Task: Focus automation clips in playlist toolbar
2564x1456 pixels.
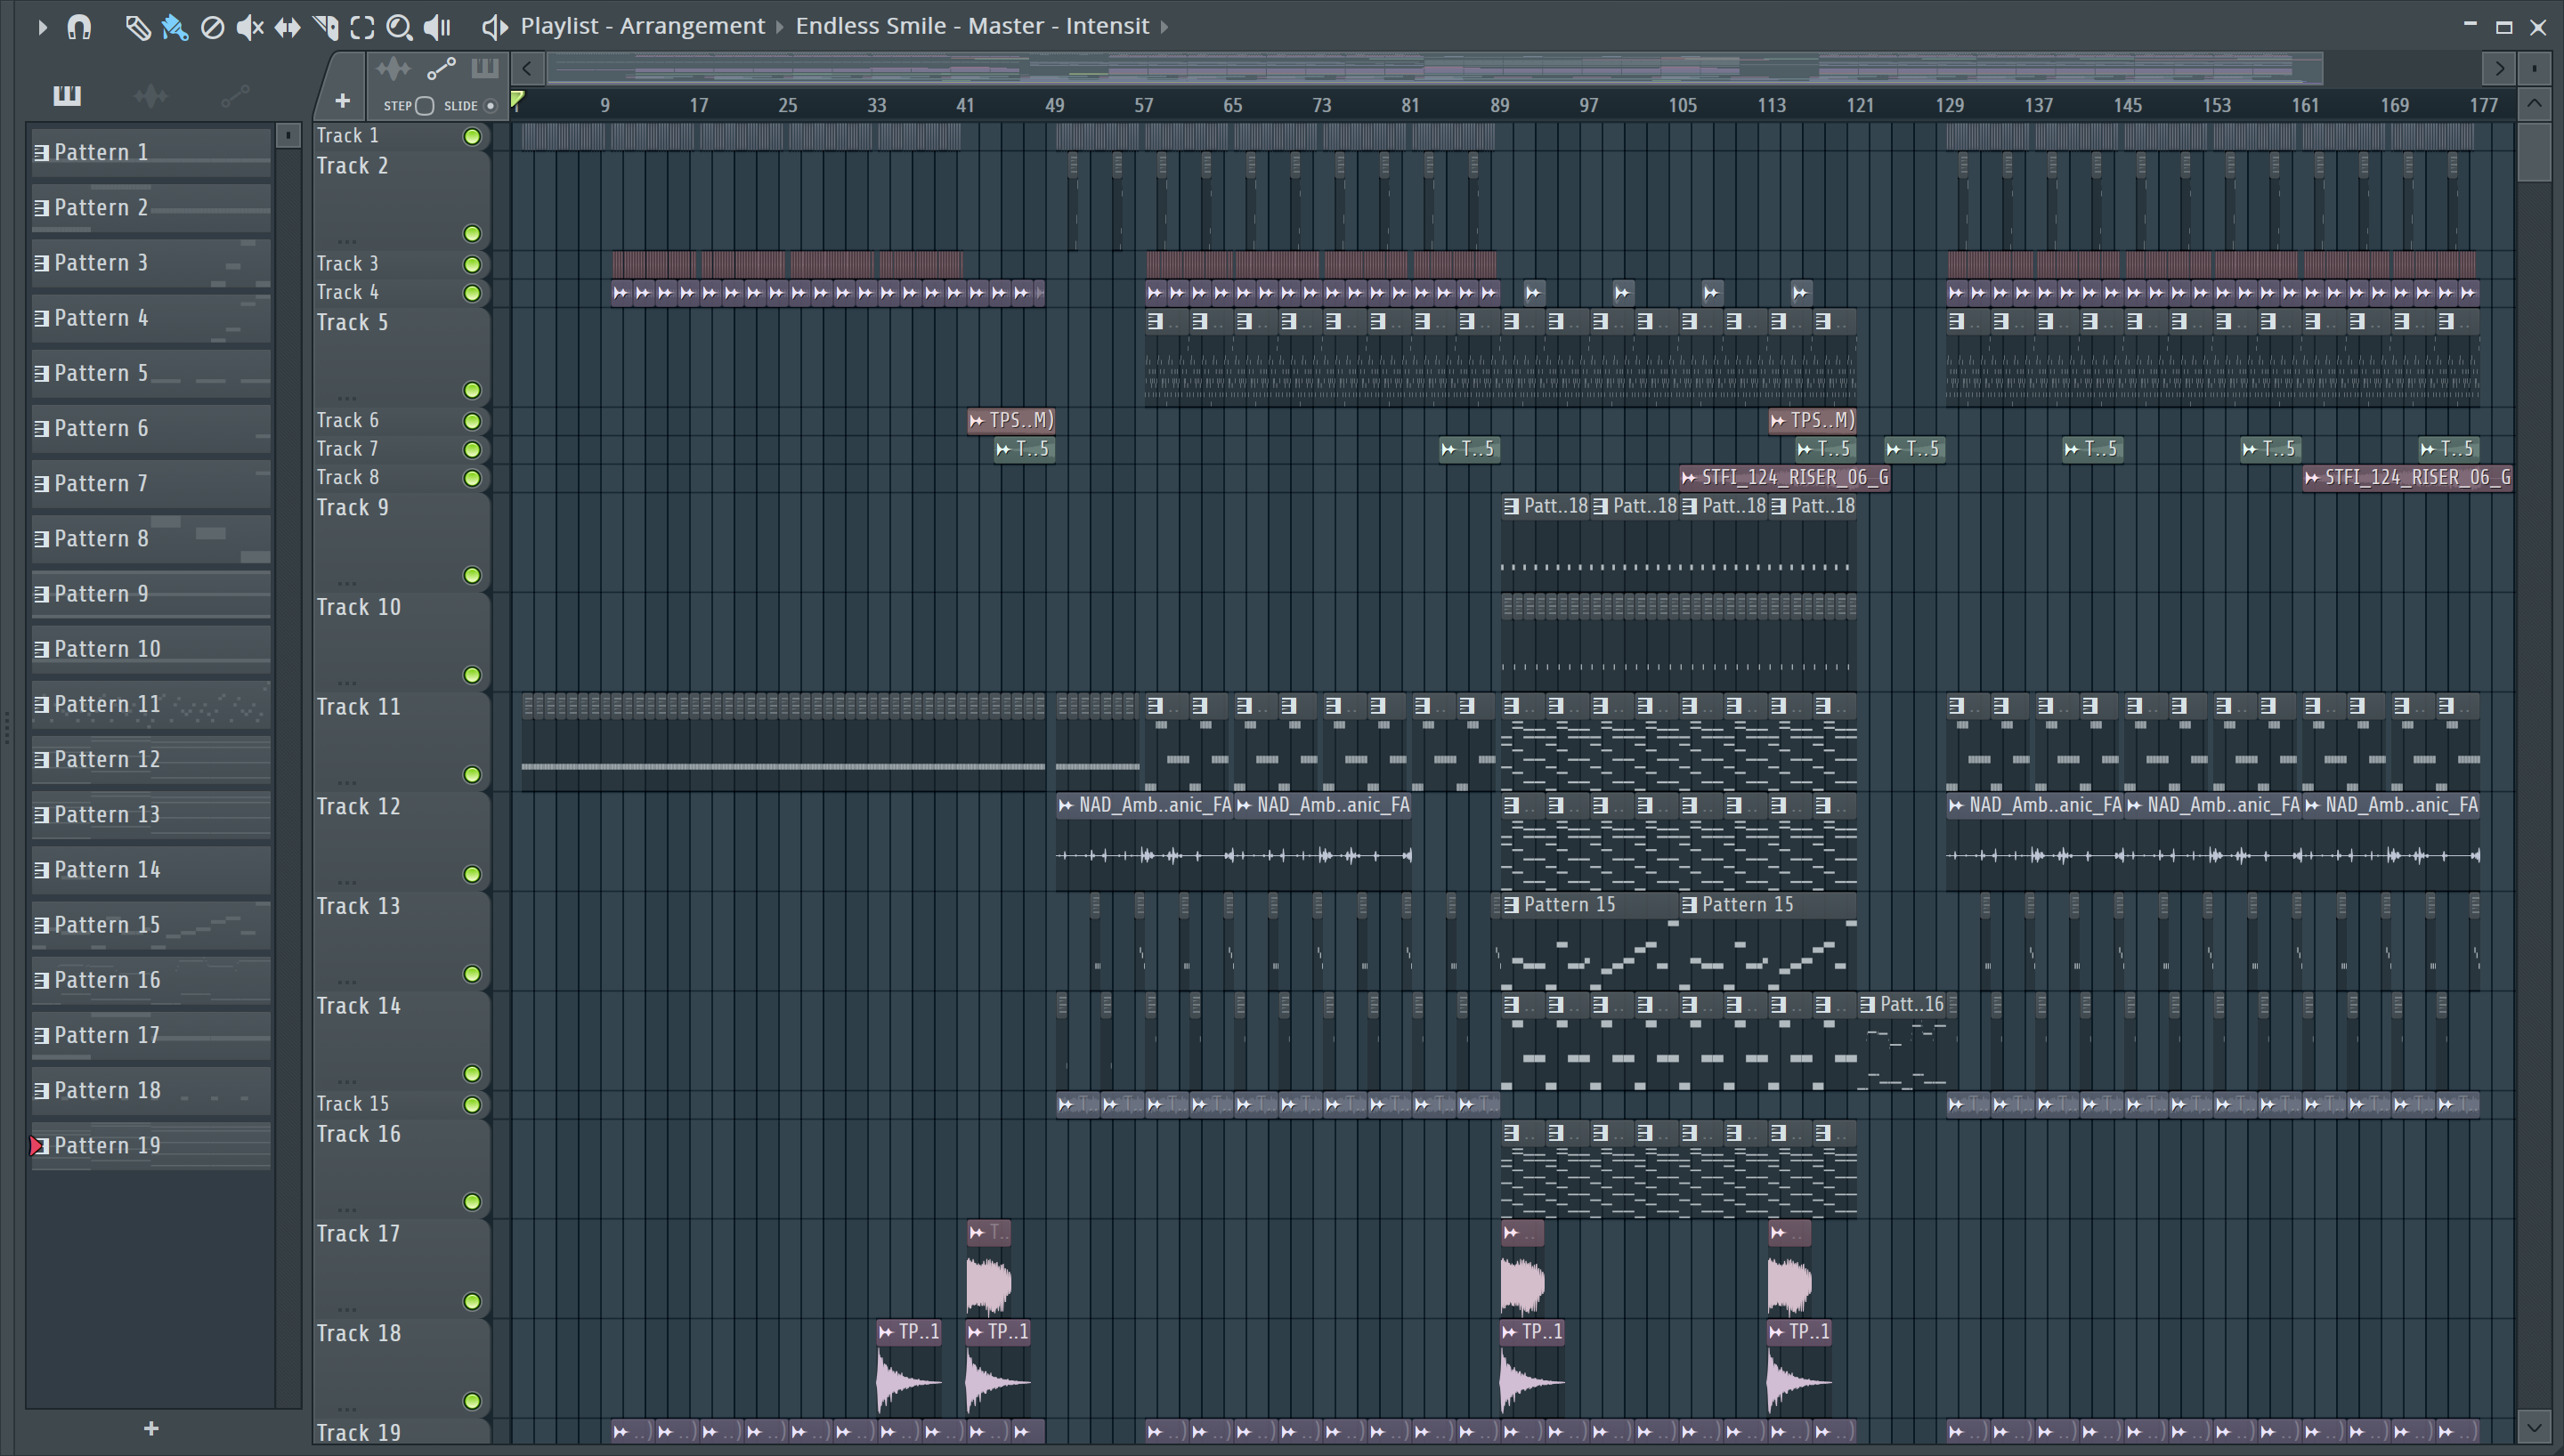Action: pyautogui.click(x=441, y=69)
